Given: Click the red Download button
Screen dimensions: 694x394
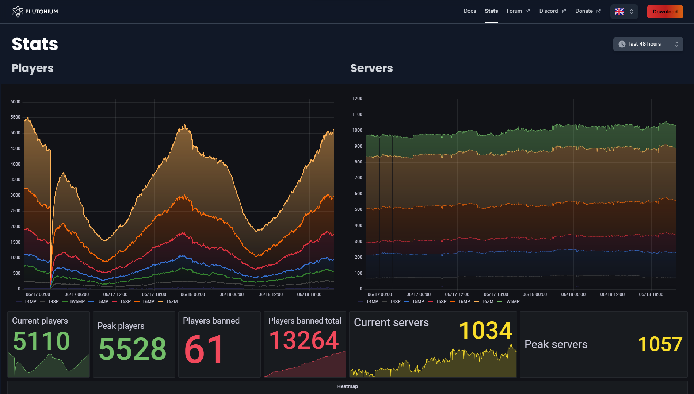Looking at the screenshot, I should click(665, 12).
